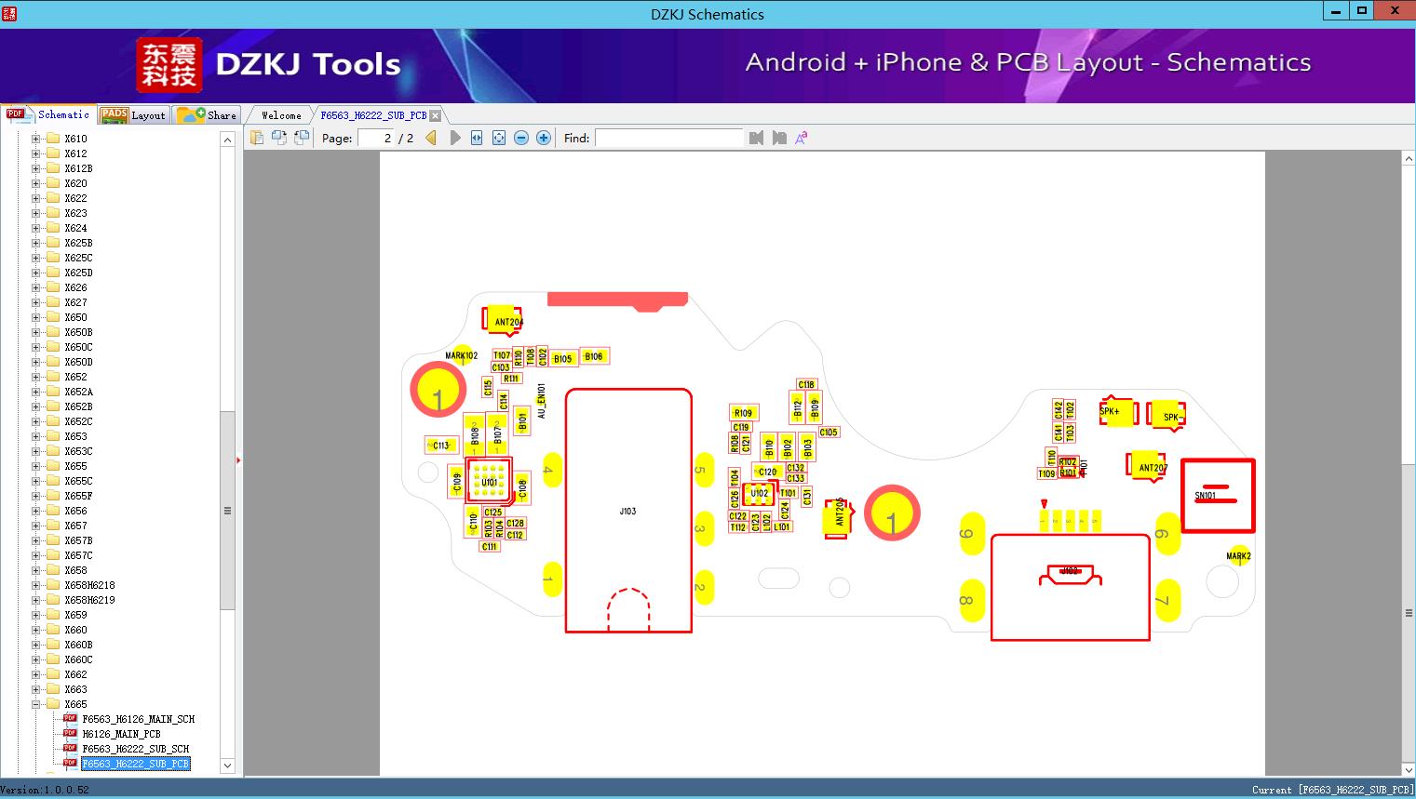Switch to the Layout tab
Screen dimensions: 1416x799
(x=133, y=115)
